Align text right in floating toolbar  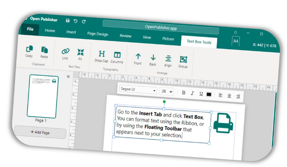click(x=238, y=96)
